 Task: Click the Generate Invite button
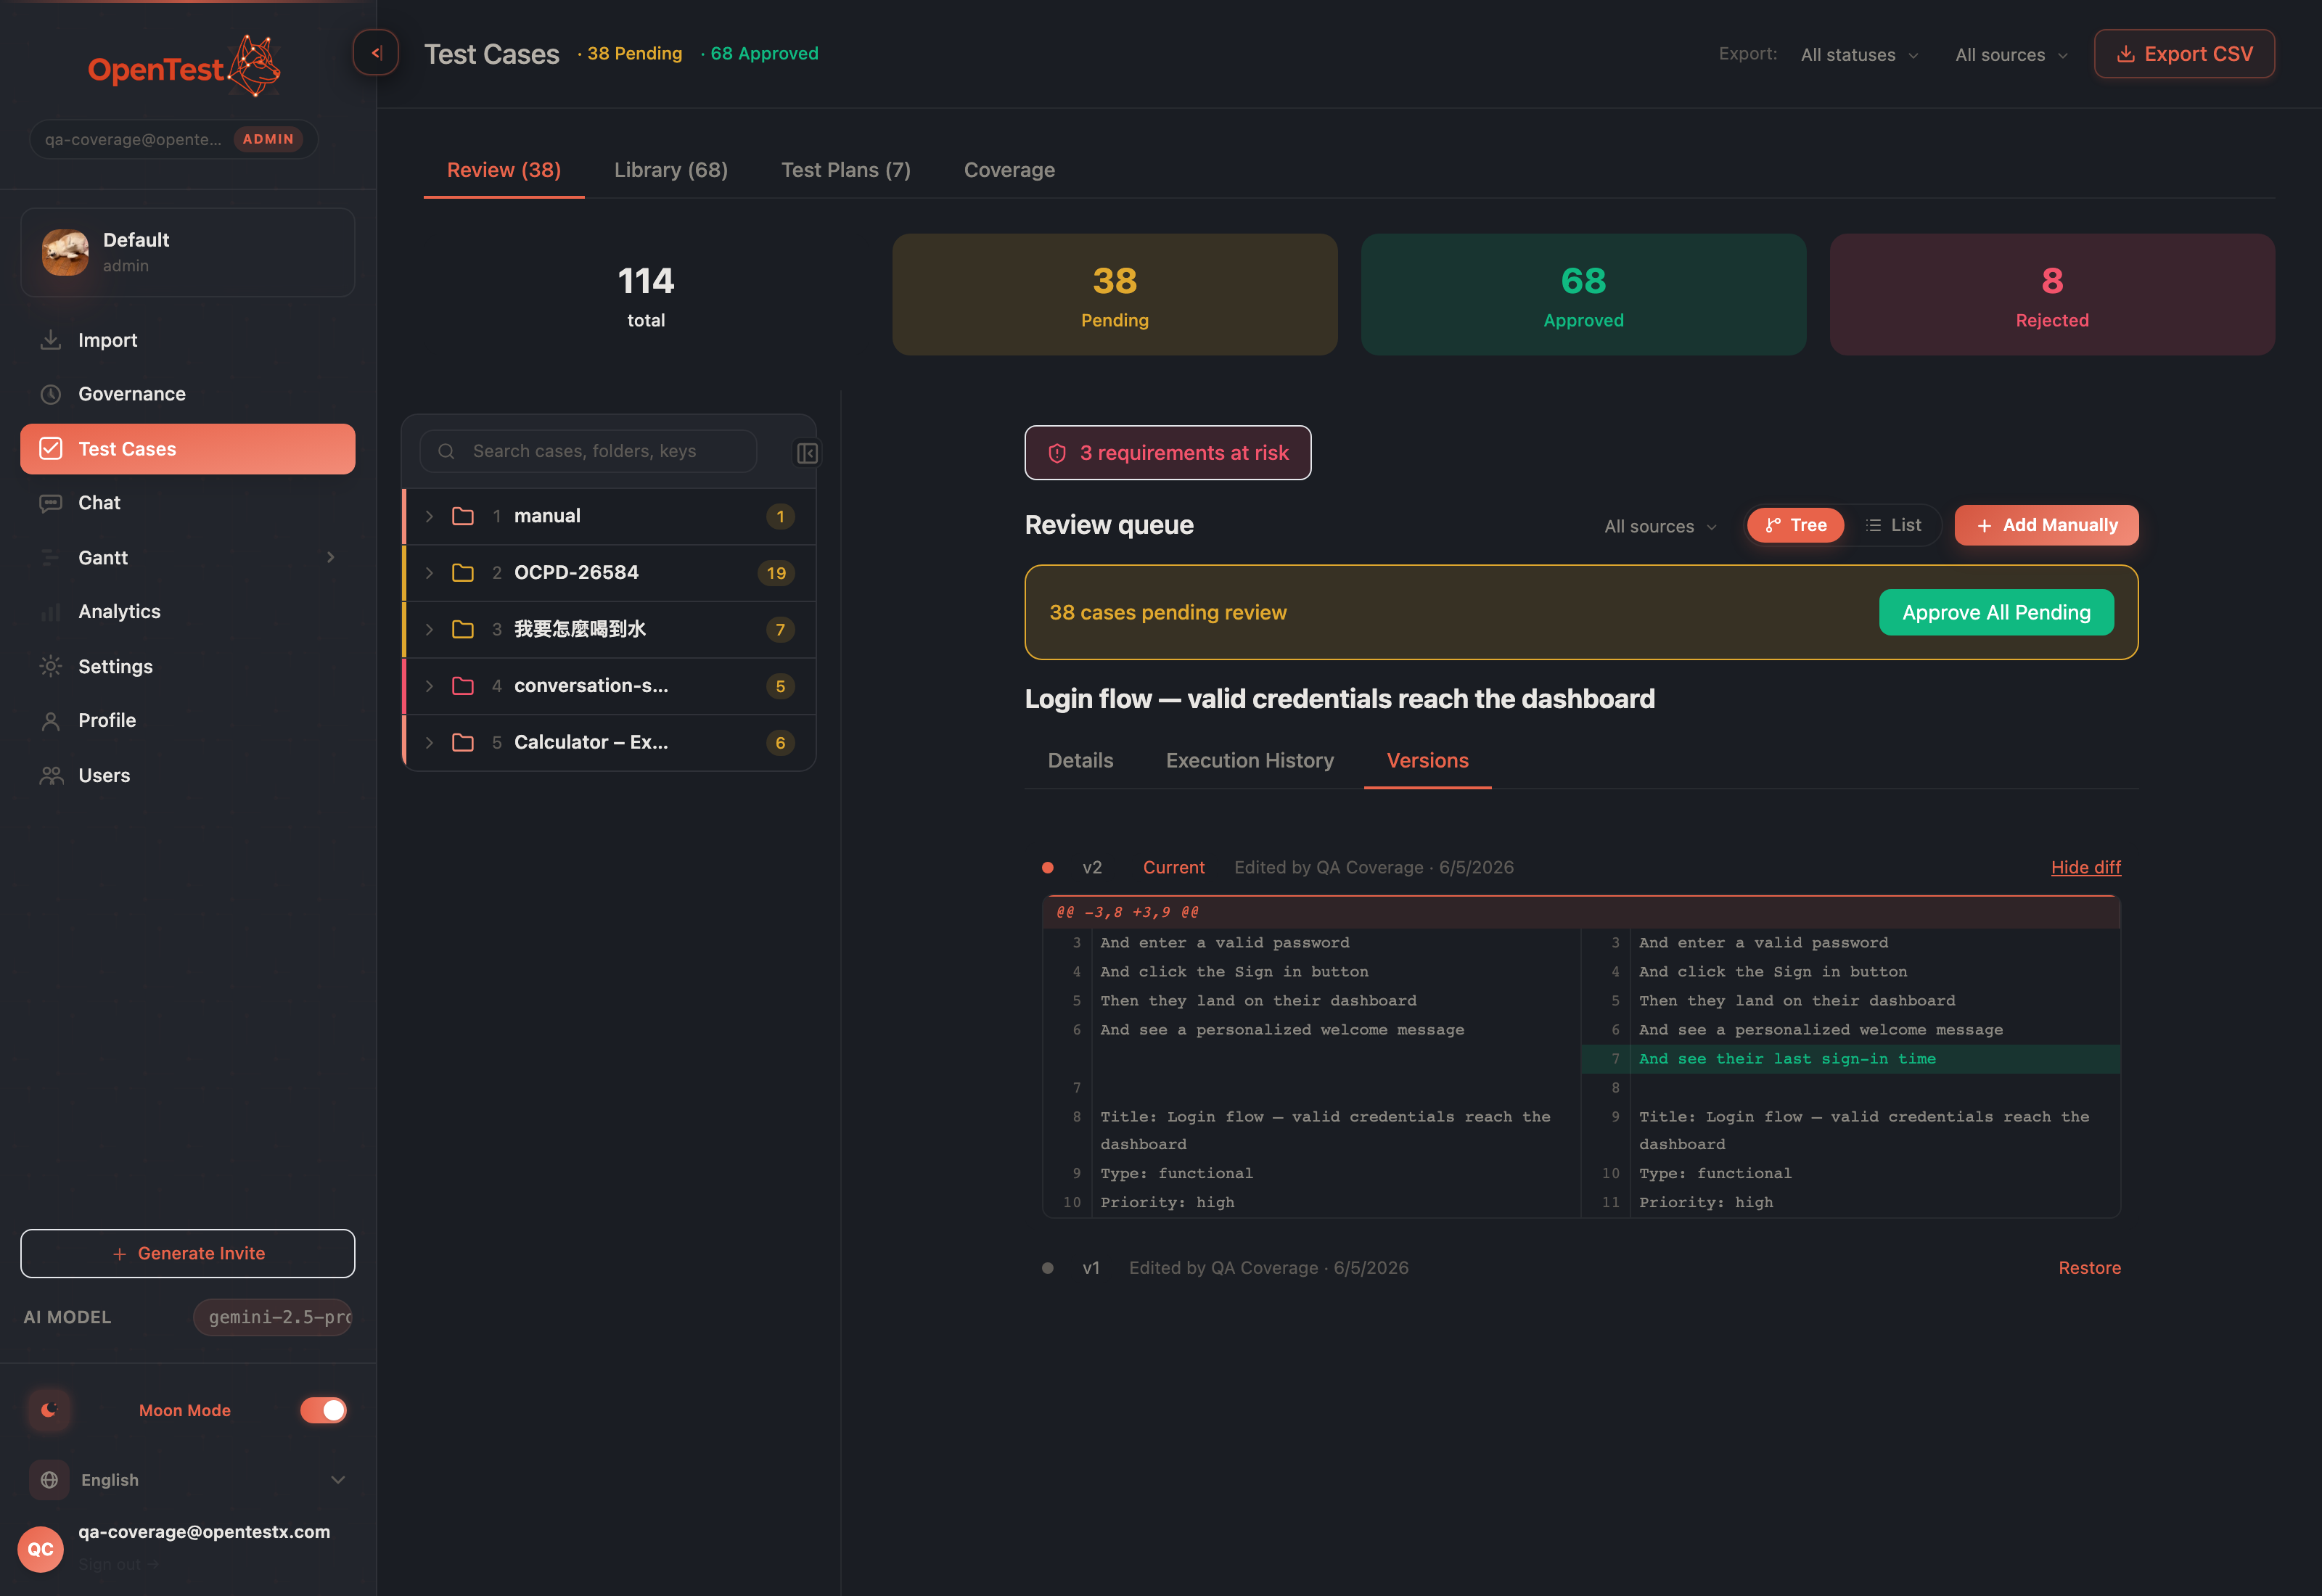click(188, 1253)
